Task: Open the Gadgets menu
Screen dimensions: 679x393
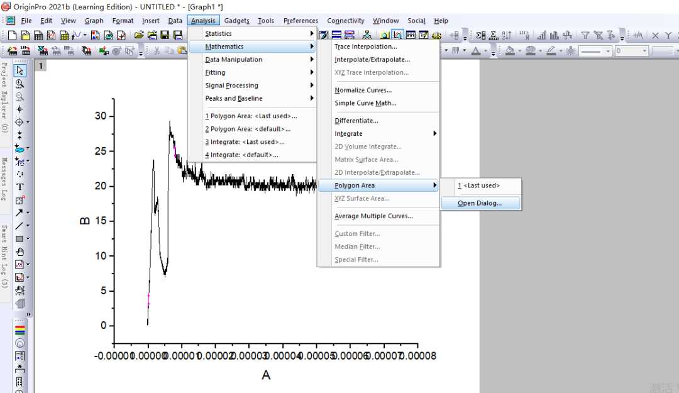Action: 236,21
